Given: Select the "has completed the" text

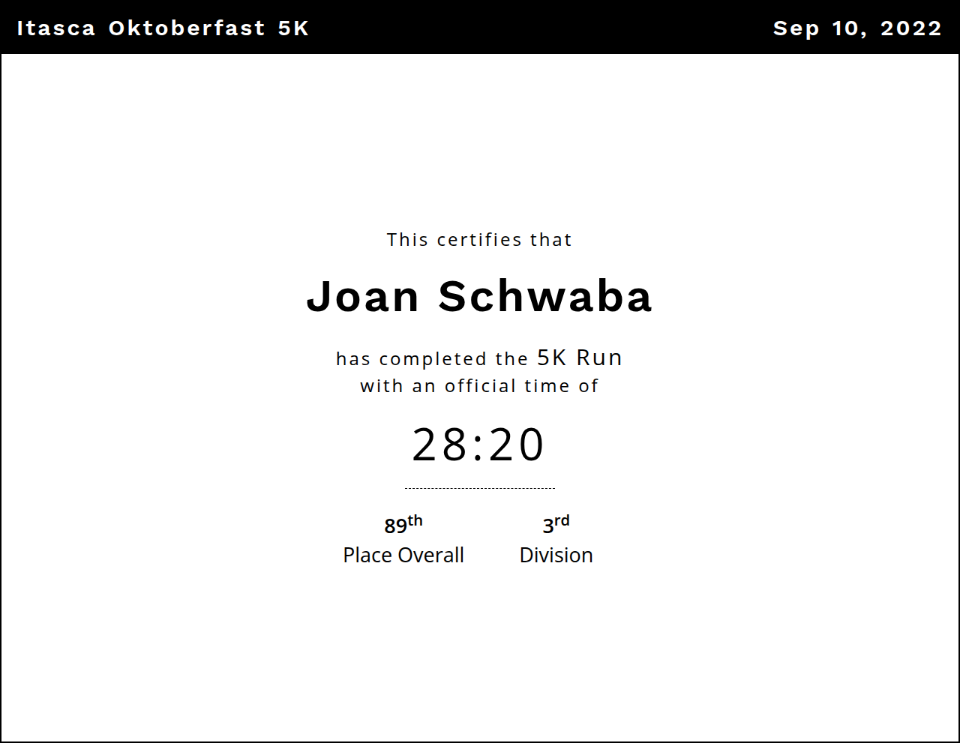Looking at the screenshot, I should (433, 359).
